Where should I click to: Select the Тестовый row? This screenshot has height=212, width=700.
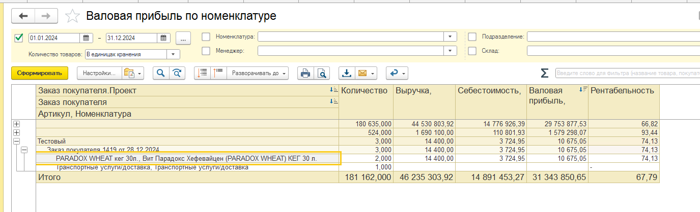(x=187, y=141)
